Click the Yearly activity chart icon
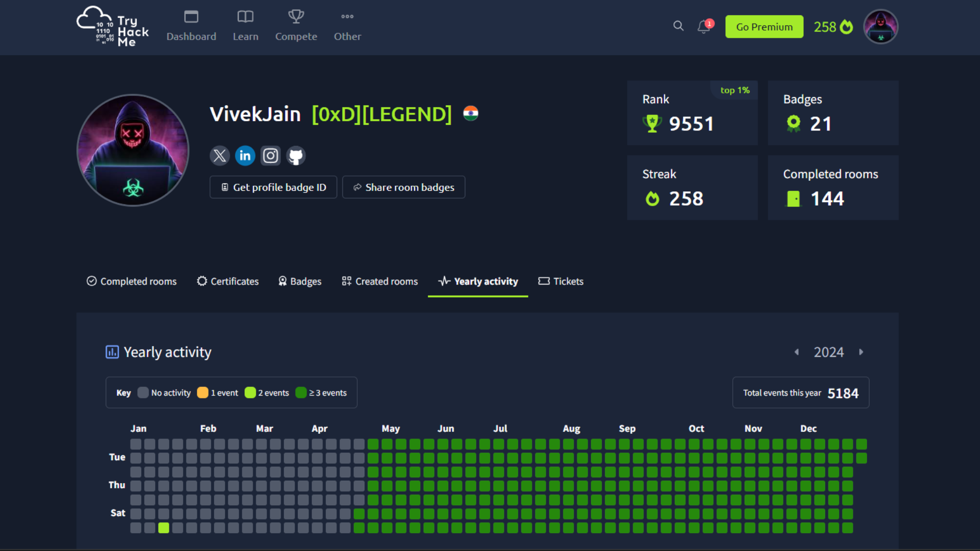The height and width of the screenshot is (551, 980). [x=112, y=352]
